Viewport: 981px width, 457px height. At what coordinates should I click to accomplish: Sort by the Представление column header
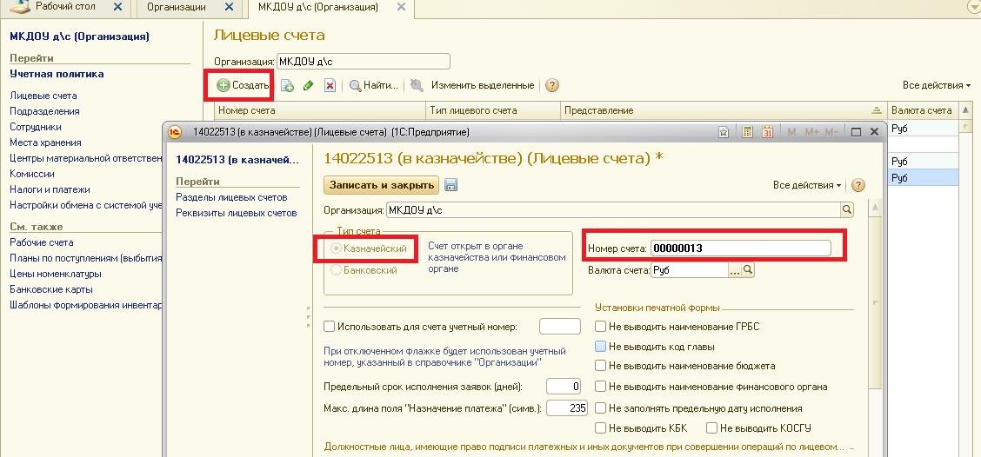(724, 110)
